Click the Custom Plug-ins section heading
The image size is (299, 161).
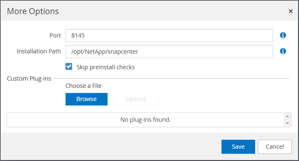tap(29, 79)
